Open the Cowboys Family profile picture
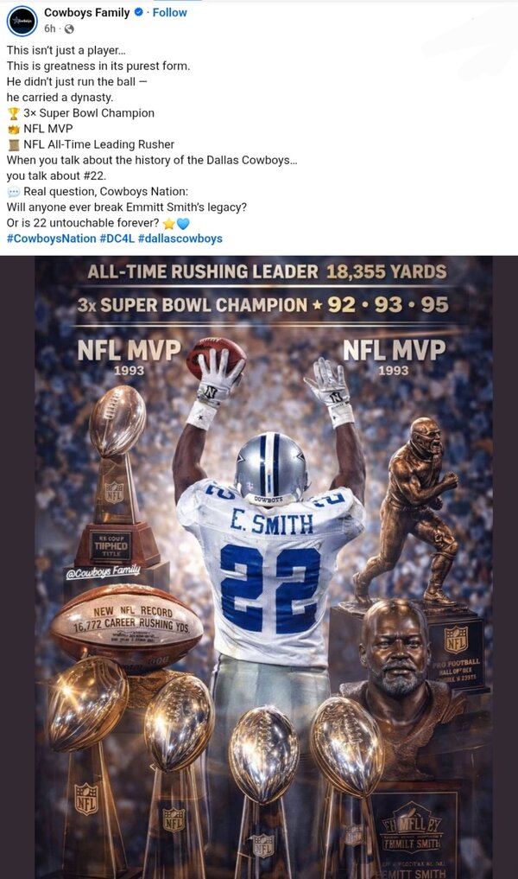This screenshot has height=879, width=518. pyautogui.click(x=22, y=21)
